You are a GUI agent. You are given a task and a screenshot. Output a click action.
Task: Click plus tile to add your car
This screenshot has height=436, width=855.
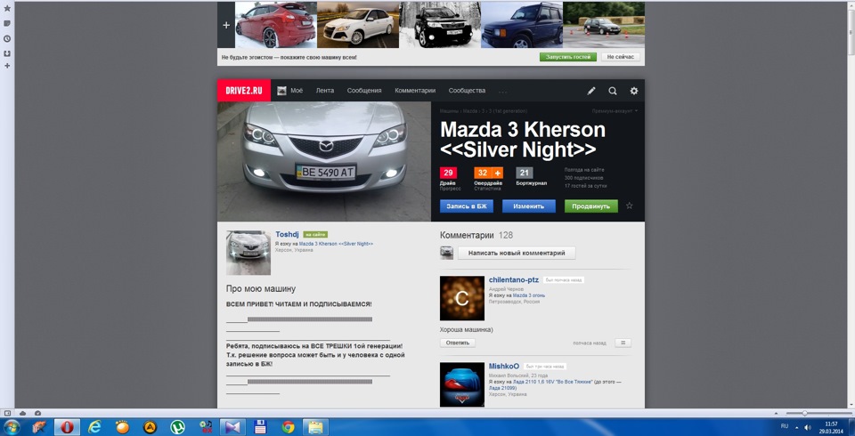tap(226, 25)
